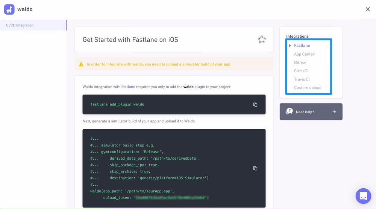
Task: Select App Center integration
Action: point(304,54)
